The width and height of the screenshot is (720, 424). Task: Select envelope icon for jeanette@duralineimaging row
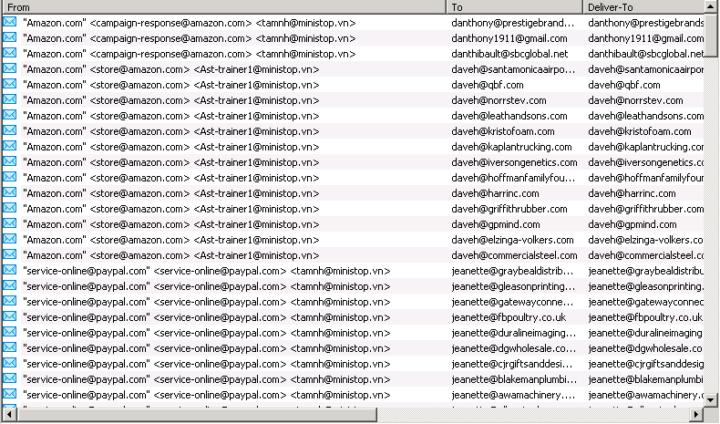pos(10,332)
